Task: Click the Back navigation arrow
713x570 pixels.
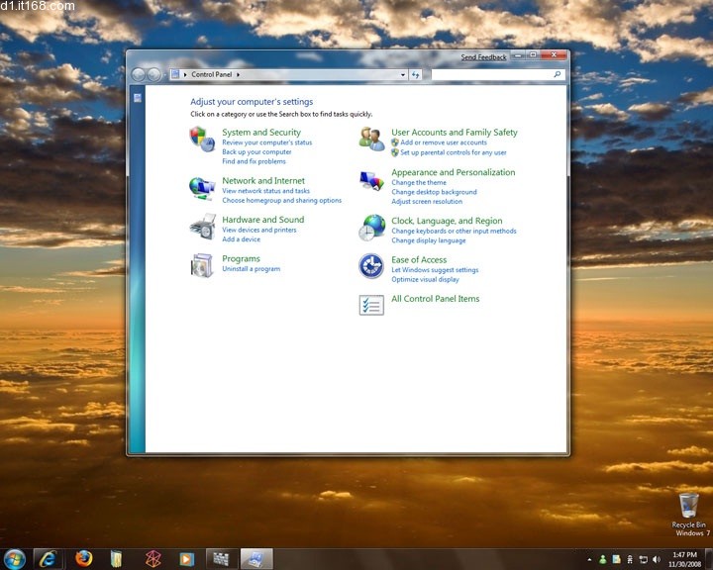Action: coord(139,74)
